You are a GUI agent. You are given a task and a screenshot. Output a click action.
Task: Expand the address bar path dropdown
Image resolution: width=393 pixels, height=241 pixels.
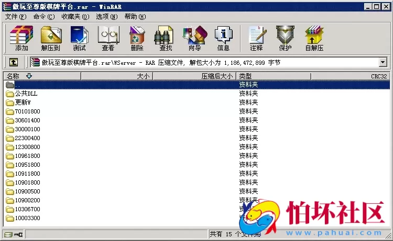coord(383,62)
